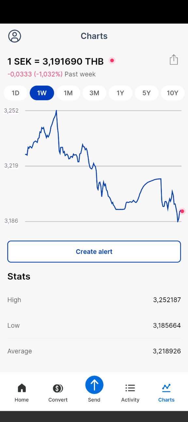Viewport: 188px width, 422px height.
Task: Select the 10Y time range
Action: click(173, 93)
